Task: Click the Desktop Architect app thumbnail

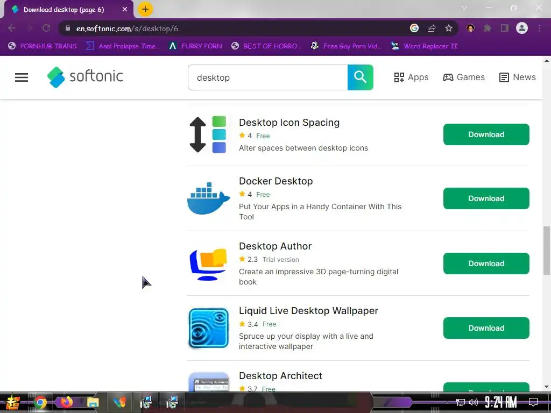Action: click(209, 382)
